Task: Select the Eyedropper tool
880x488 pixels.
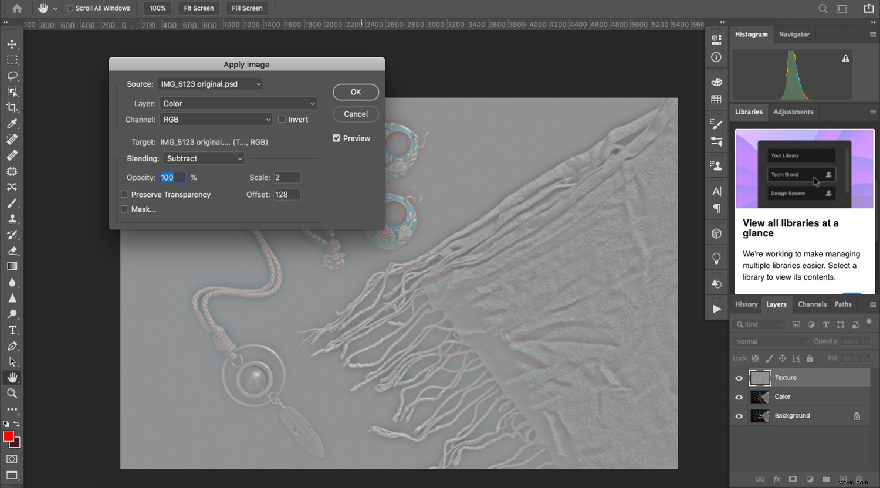Action: (x=13, y=123)
